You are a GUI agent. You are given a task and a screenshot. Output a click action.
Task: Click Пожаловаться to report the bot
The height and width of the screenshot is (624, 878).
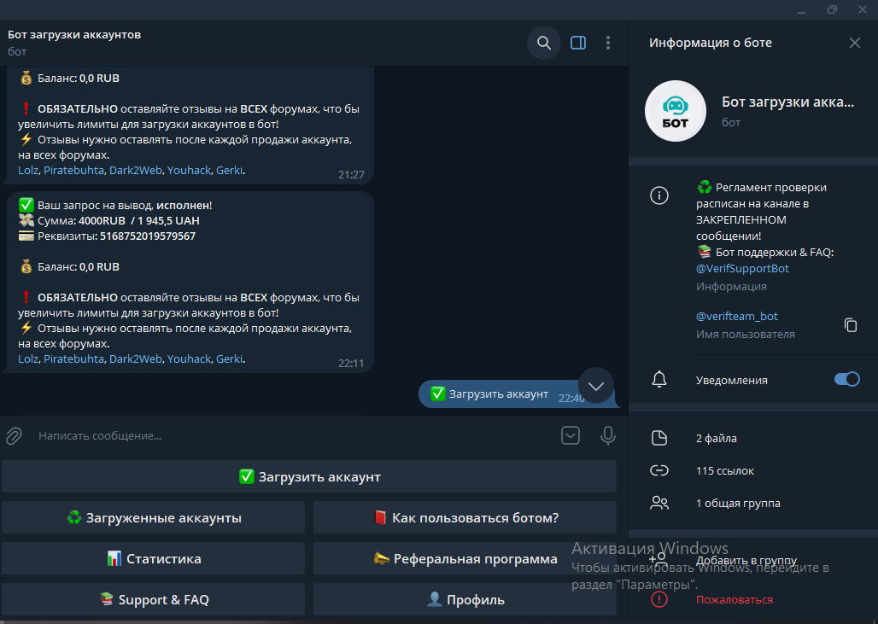pos(734,599)
